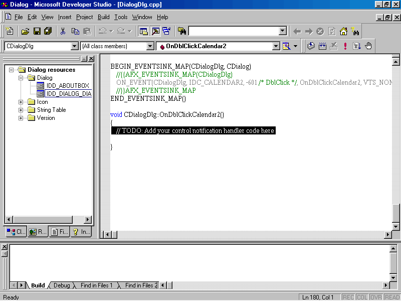401x301 pixels.
Task: Click the Stop Build icon
Action: pos(334,46)
